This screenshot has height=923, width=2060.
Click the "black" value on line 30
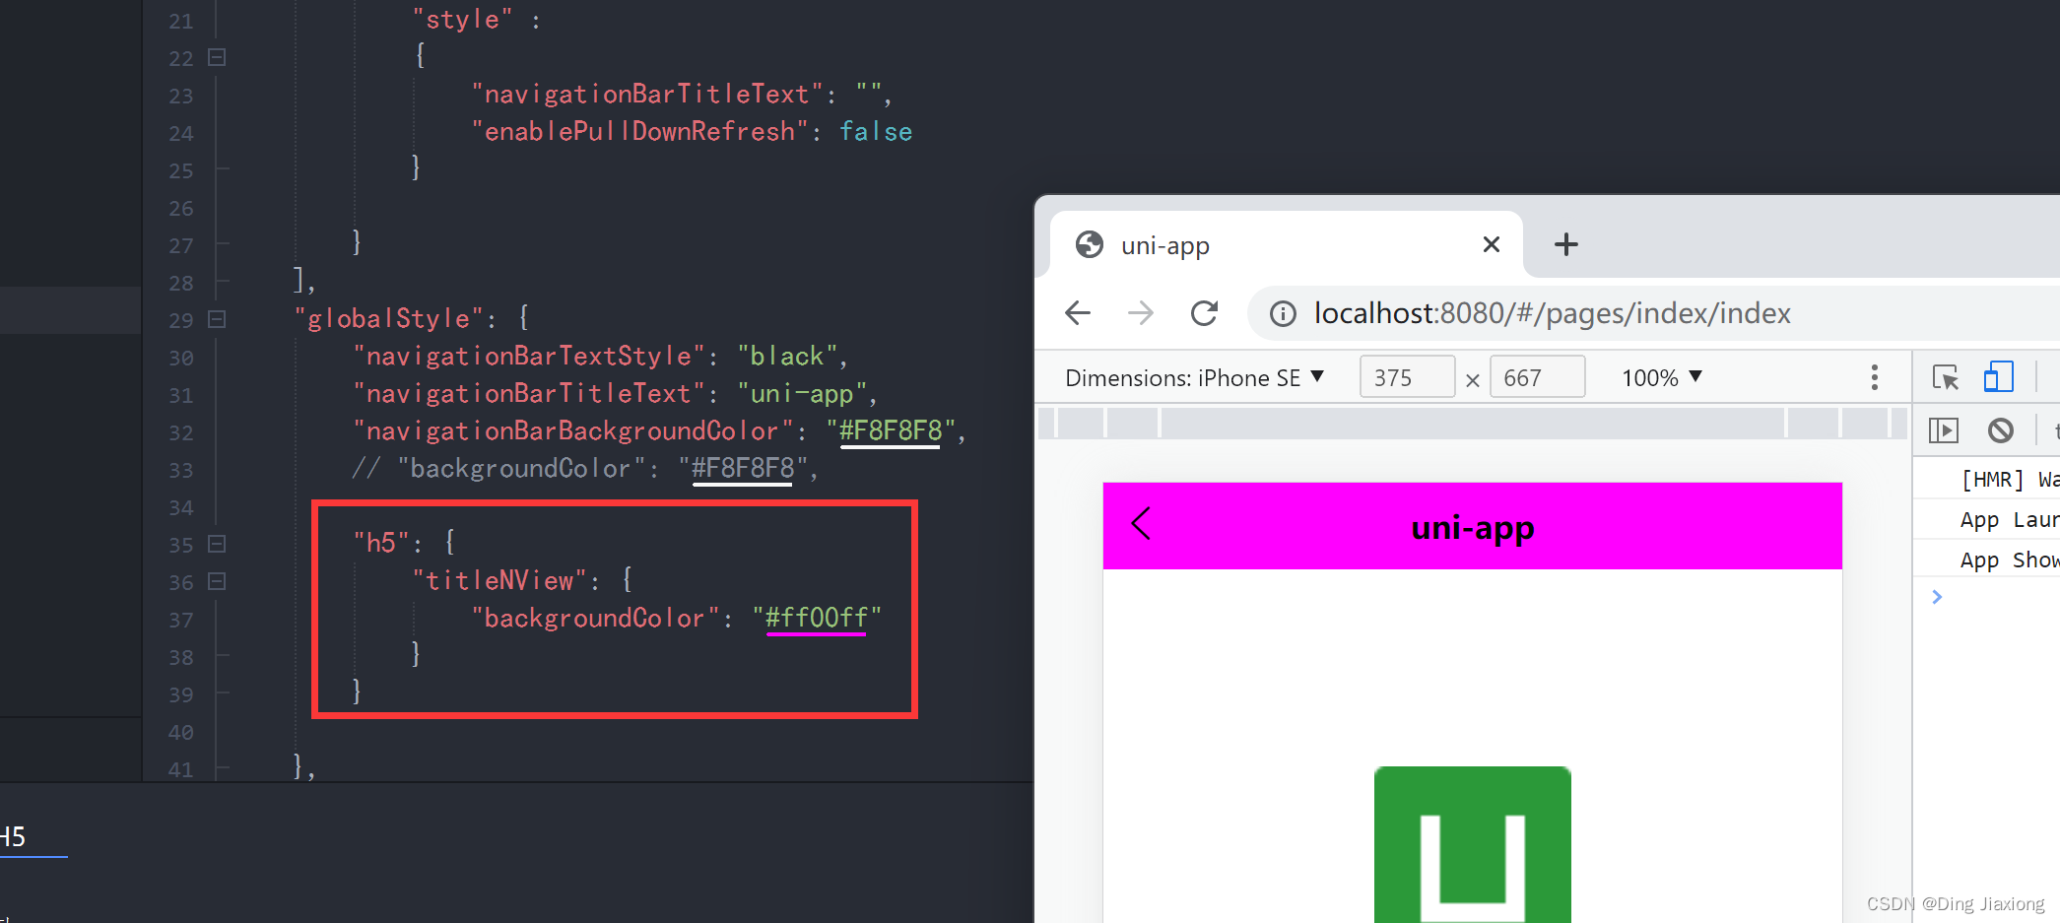[788, 357]
